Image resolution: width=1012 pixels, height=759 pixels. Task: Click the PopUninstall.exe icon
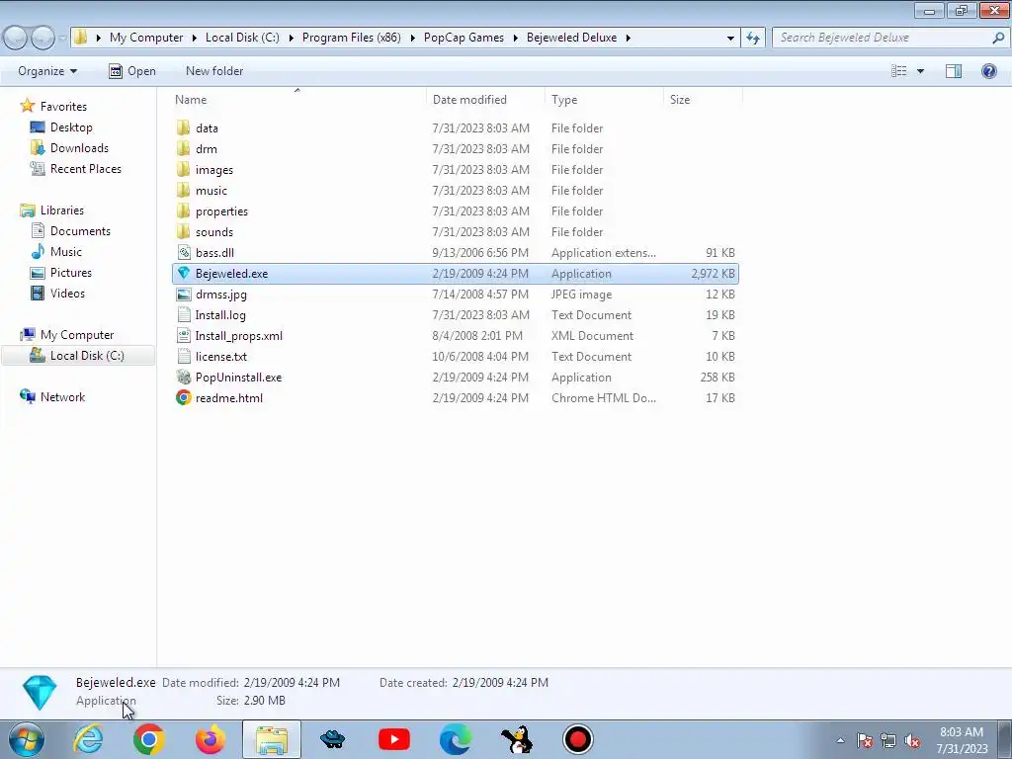click(x=183, y=377)
